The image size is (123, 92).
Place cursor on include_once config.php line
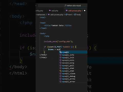click(x=58, y=42)
